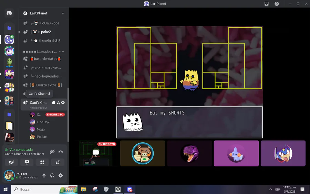The height and width of the screenshot is (194, 310).
Task: Open the yellow folder server icon
Action: click(x=9, y=126)
